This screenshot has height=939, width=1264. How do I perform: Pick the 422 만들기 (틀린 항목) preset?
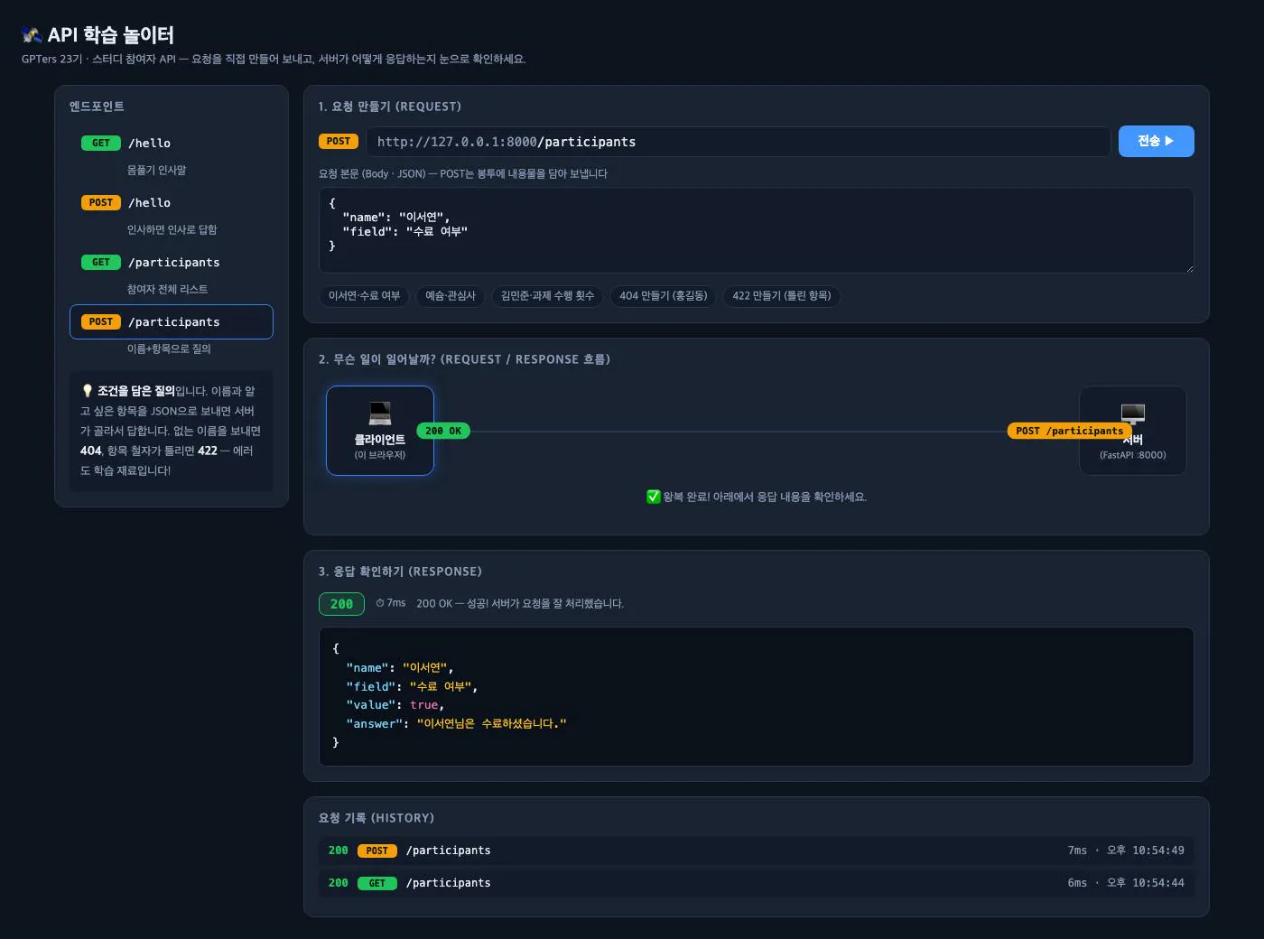click(782, 296)
